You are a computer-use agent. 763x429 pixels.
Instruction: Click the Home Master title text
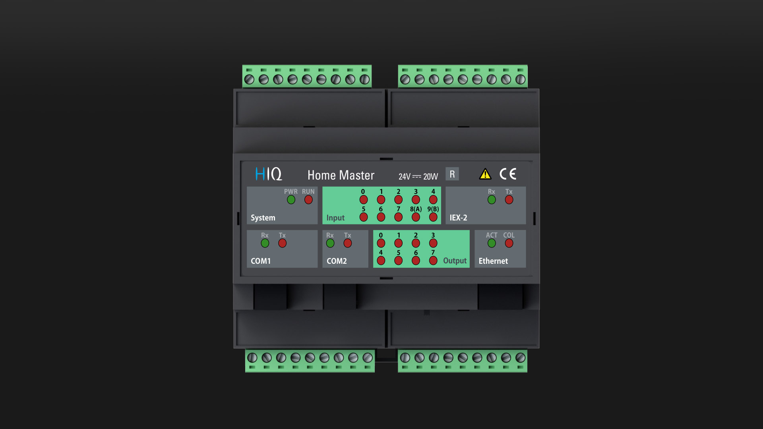[341, 175]
